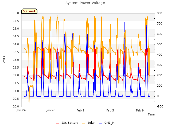The image size is (171, 128).
Task: Click the 16.0 left axis value
Action: 16,13
